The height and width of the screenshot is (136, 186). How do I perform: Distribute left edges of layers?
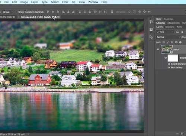[95, 12]
